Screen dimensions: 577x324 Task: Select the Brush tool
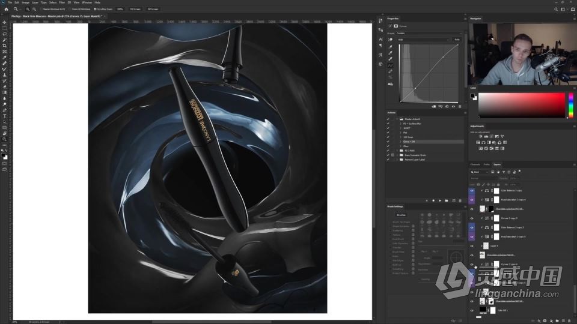click(4, 69)
